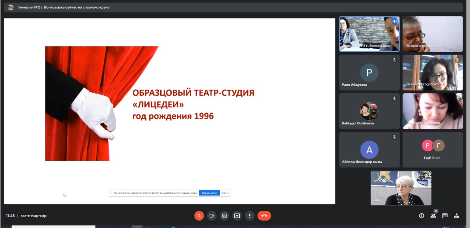Click the 'Скрыть' link in sharing bar
470x228 pixels.
coord(225,193)
